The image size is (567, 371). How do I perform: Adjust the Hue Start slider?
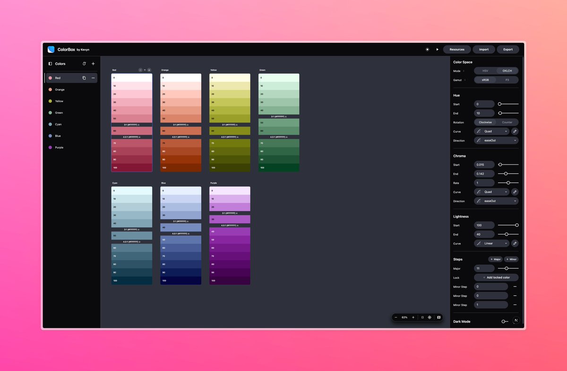click(x=508, y=104)
